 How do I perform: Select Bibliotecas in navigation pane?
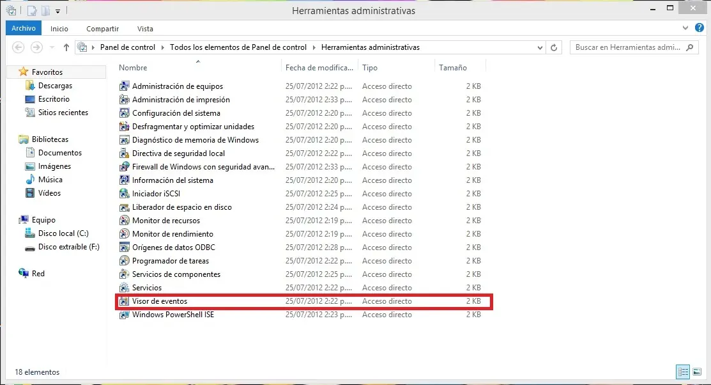(x=50, y=139)
